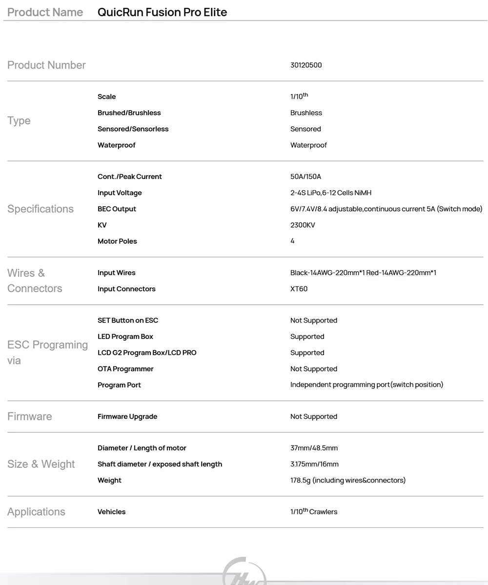Click the Product Name heading label
The height and width of the screenshot is (585, 488).
coord(45,12)
